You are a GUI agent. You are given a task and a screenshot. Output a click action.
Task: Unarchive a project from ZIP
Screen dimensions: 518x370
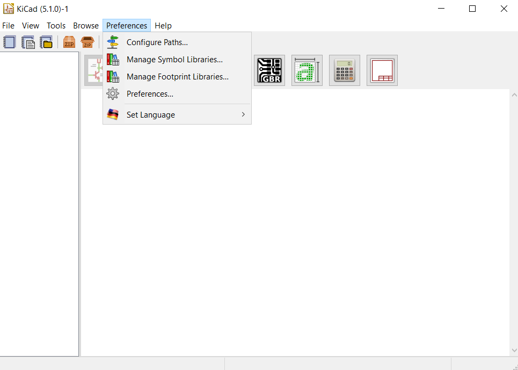pos(87,41)
